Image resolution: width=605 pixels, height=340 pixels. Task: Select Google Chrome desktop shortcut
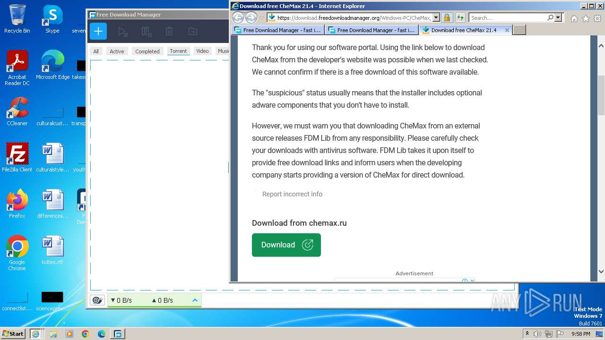pyautogui.click(x=17, y=253)
